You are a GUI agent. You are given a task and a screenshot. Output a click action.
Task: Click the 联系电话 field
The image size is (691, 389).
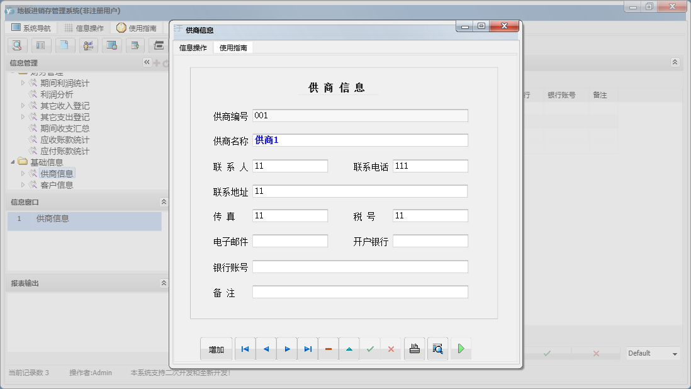coord(430,166)
